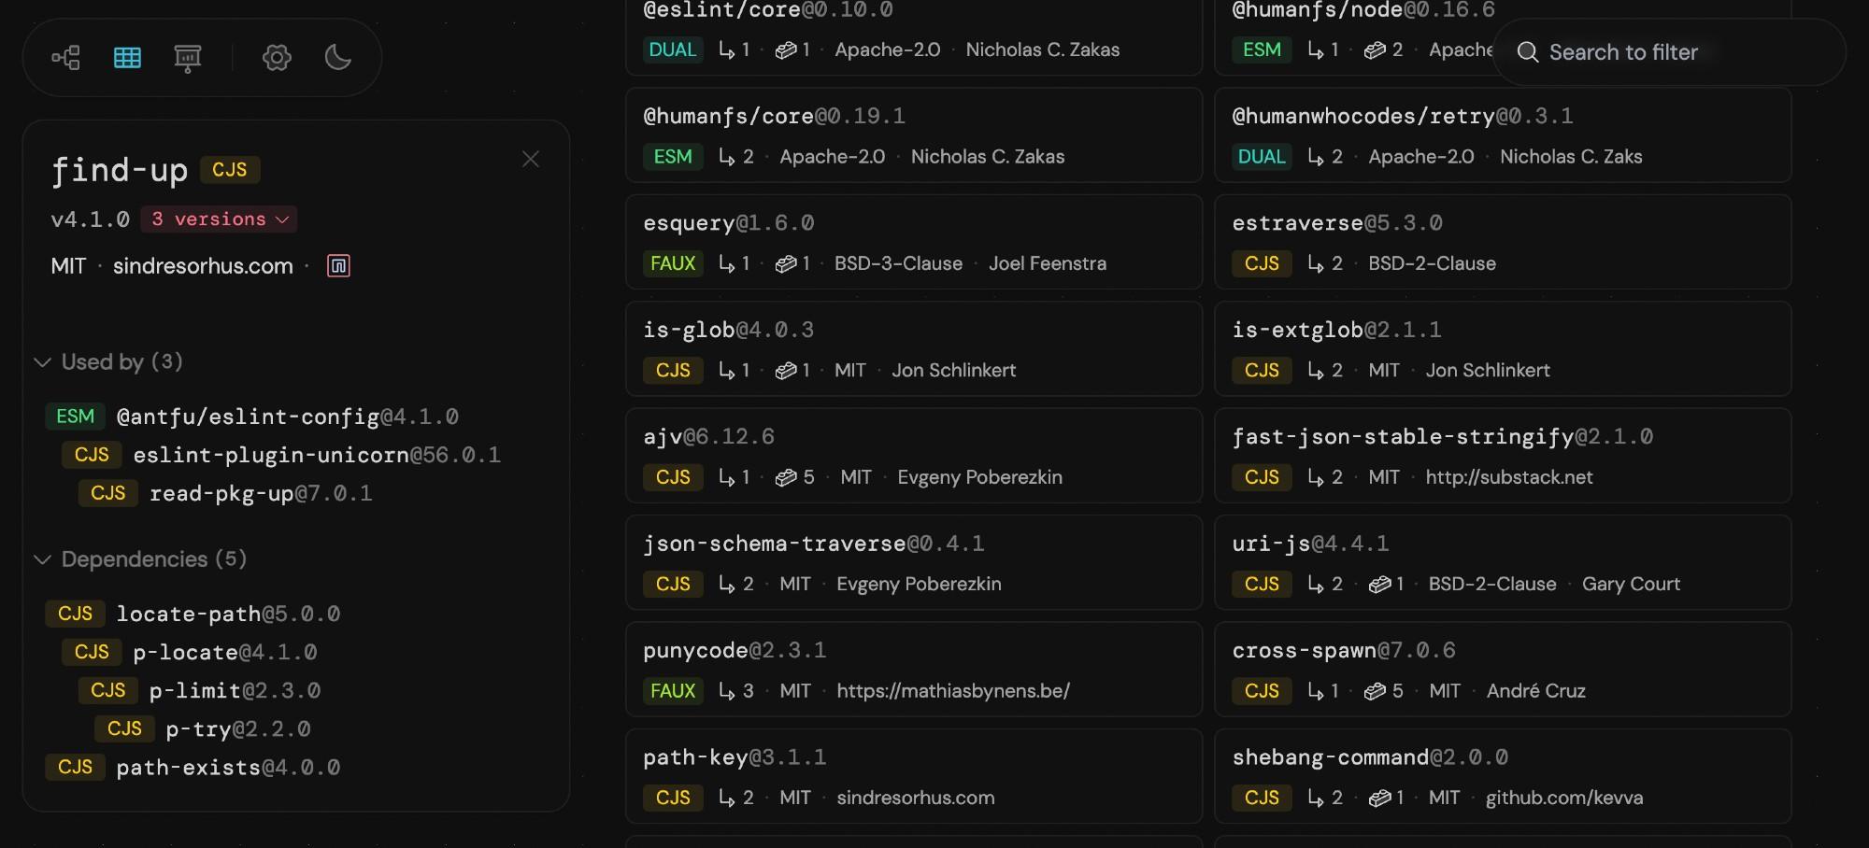Open the @humanfs/core@0.19.1 package card
This screenshot has height=848, width=1869.
914,135
